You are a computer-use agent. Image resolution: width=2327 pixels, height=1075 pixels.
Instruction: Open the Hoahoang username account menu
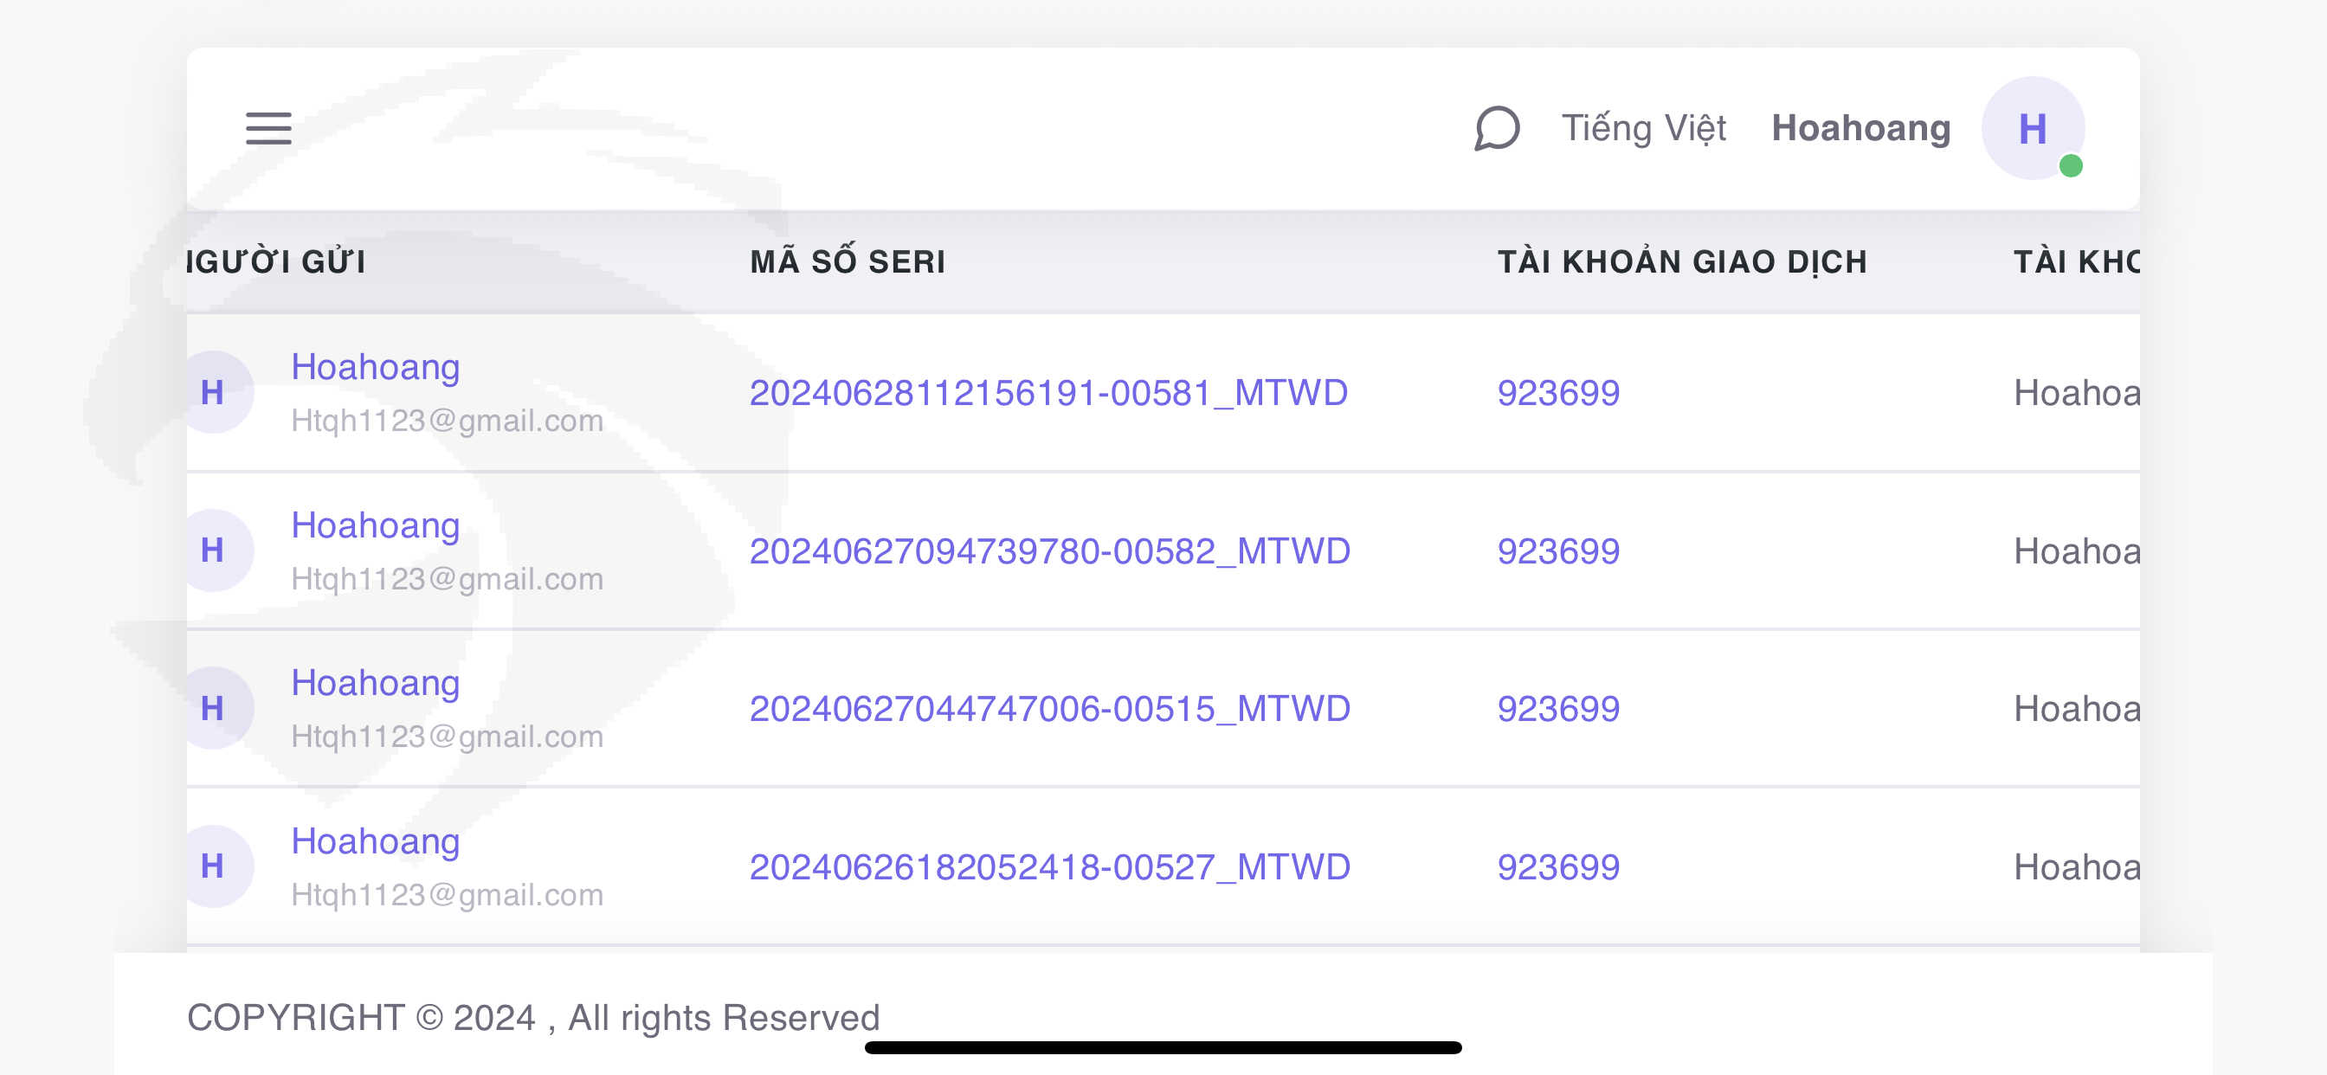1861,128
